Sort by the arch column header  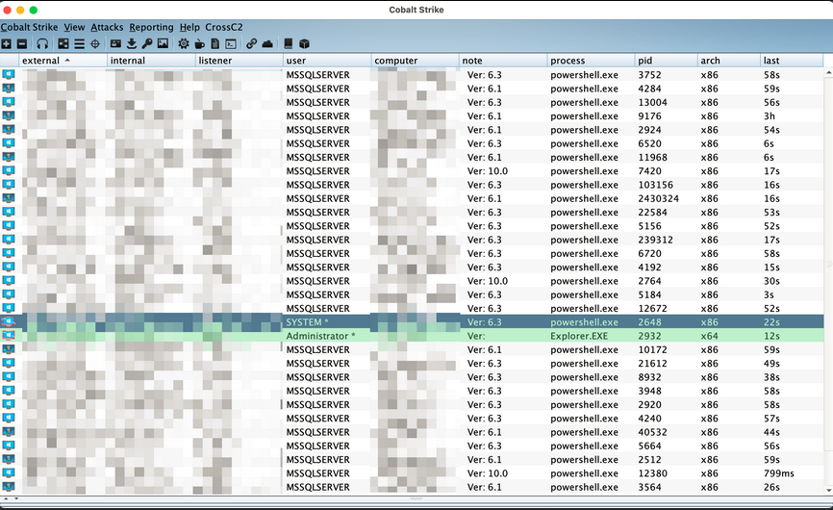pos(729,61)
